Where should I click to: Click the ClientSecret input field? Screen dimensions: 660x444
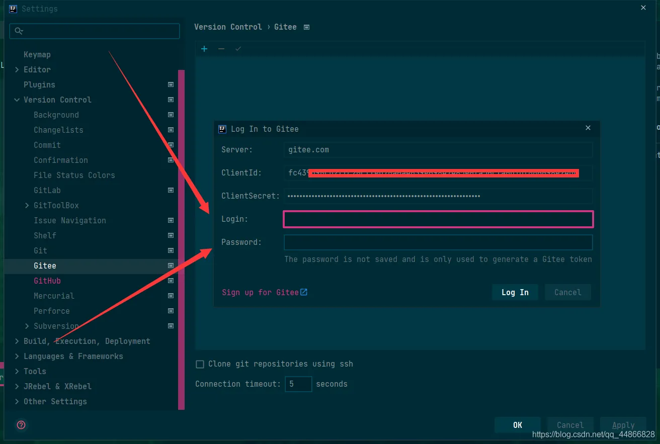438,196
